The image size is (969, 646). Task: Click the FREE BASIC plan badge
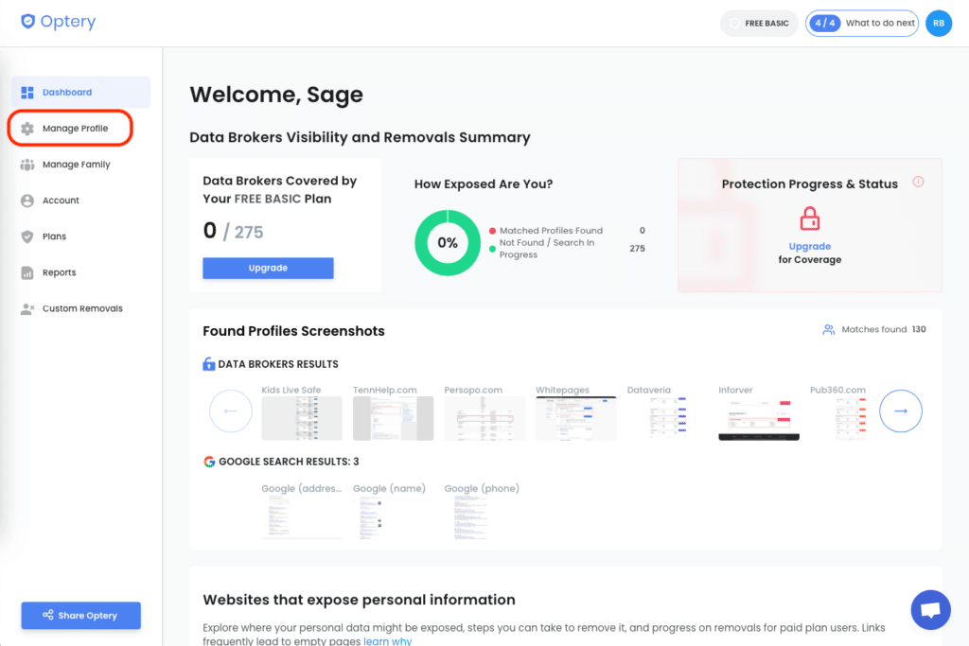(759, 24)
